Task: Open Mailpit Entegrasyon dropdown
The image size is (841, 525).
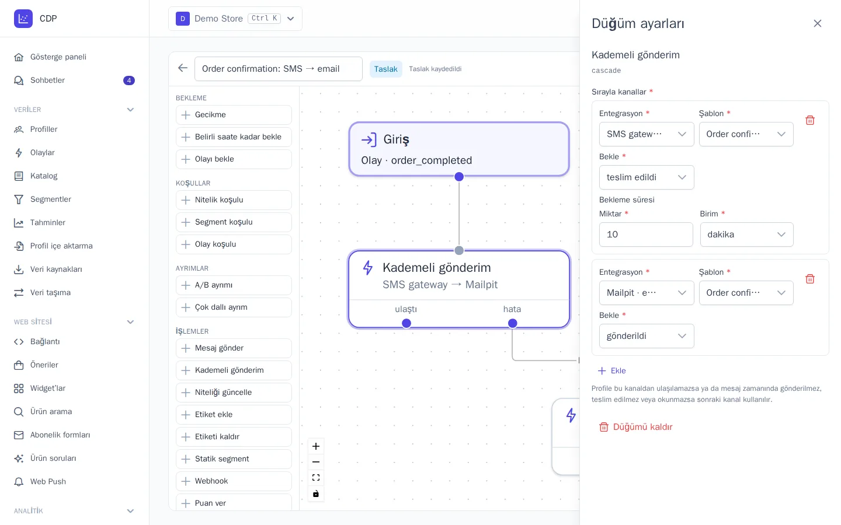Action: 647,293
